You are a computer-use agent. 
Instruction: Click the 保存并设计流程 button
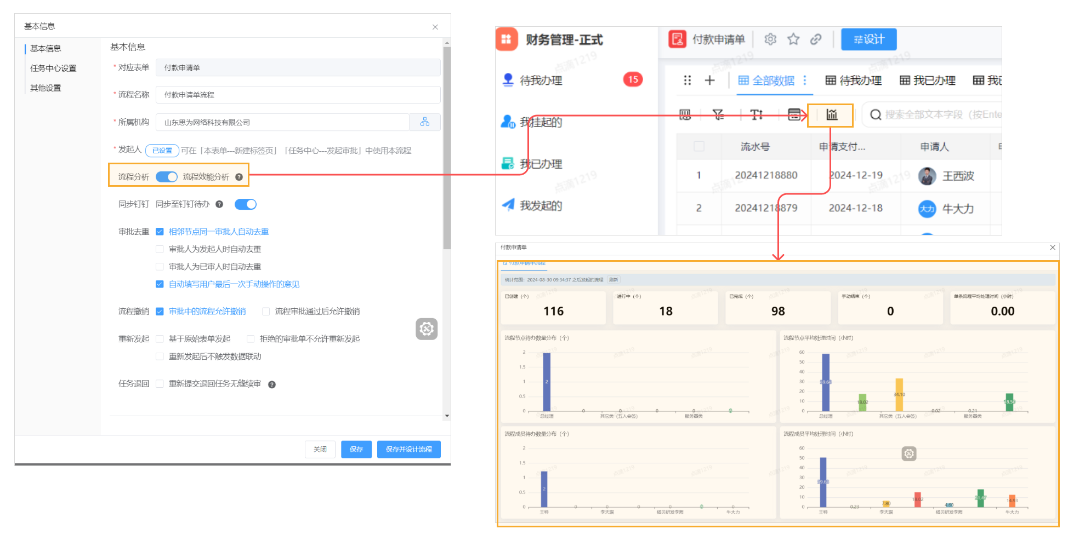tap(408, 449)
